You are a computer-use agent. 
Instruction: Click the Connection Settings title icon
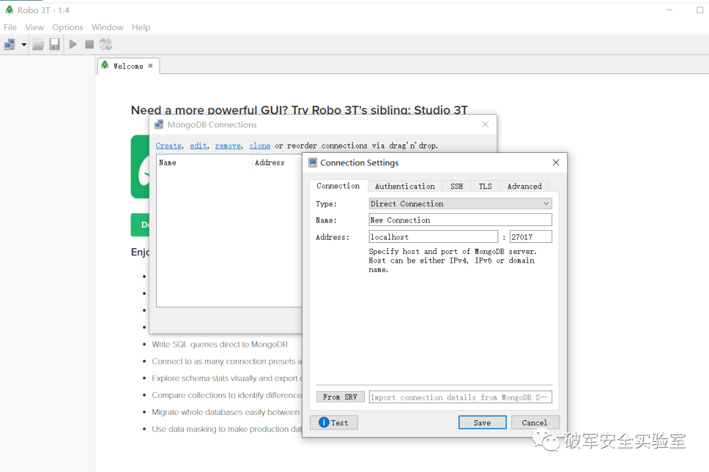tap(312, 162)
